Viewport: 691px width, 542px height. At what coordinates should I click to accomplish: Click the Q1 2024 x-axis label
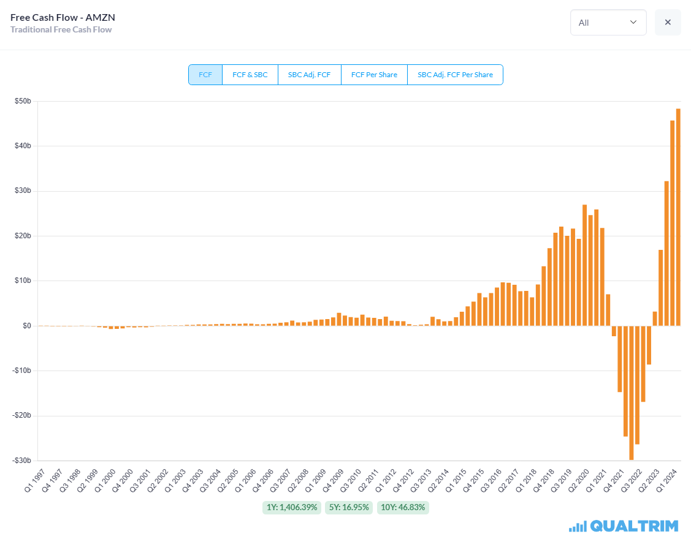666,481
